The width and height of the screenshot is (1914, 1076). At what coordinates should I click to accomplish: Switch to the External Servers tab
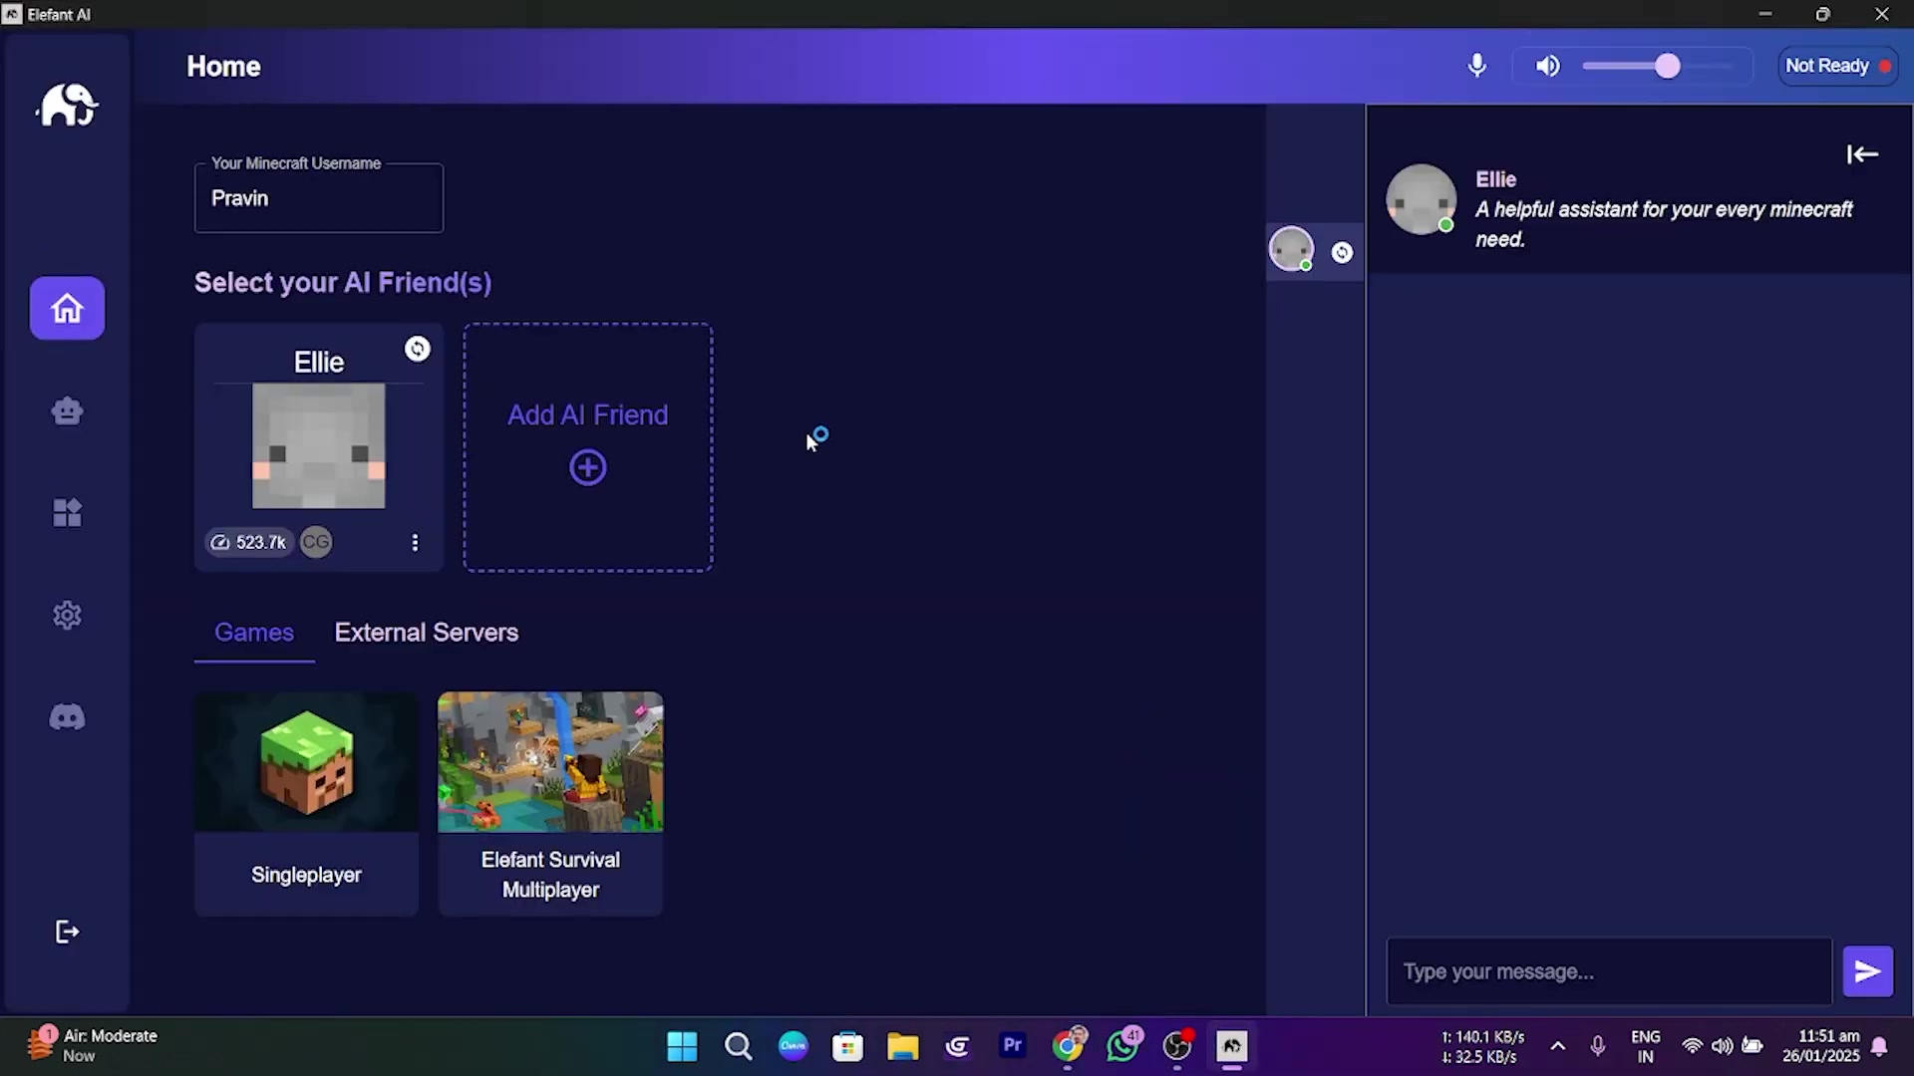point(426,632)
